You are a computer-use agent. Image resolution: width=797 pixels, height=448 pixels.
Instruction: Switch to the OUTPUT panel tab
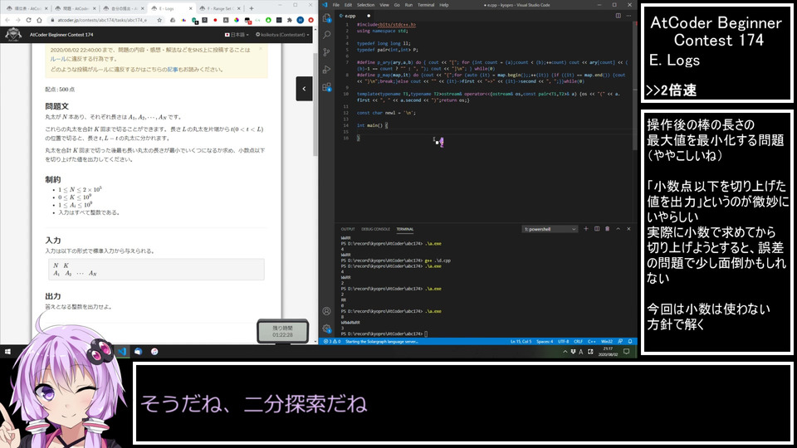[x=348, y=229]
